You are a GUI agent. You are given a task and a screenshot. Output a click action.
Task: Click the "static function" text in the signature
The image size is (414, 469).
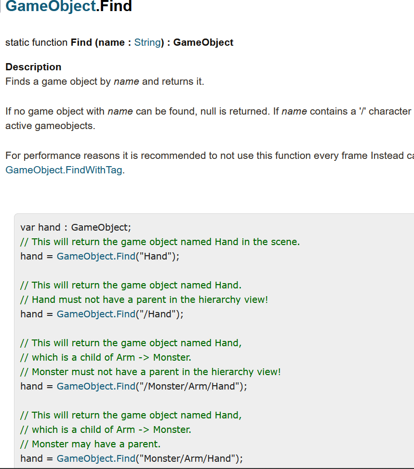coord(36,42)
